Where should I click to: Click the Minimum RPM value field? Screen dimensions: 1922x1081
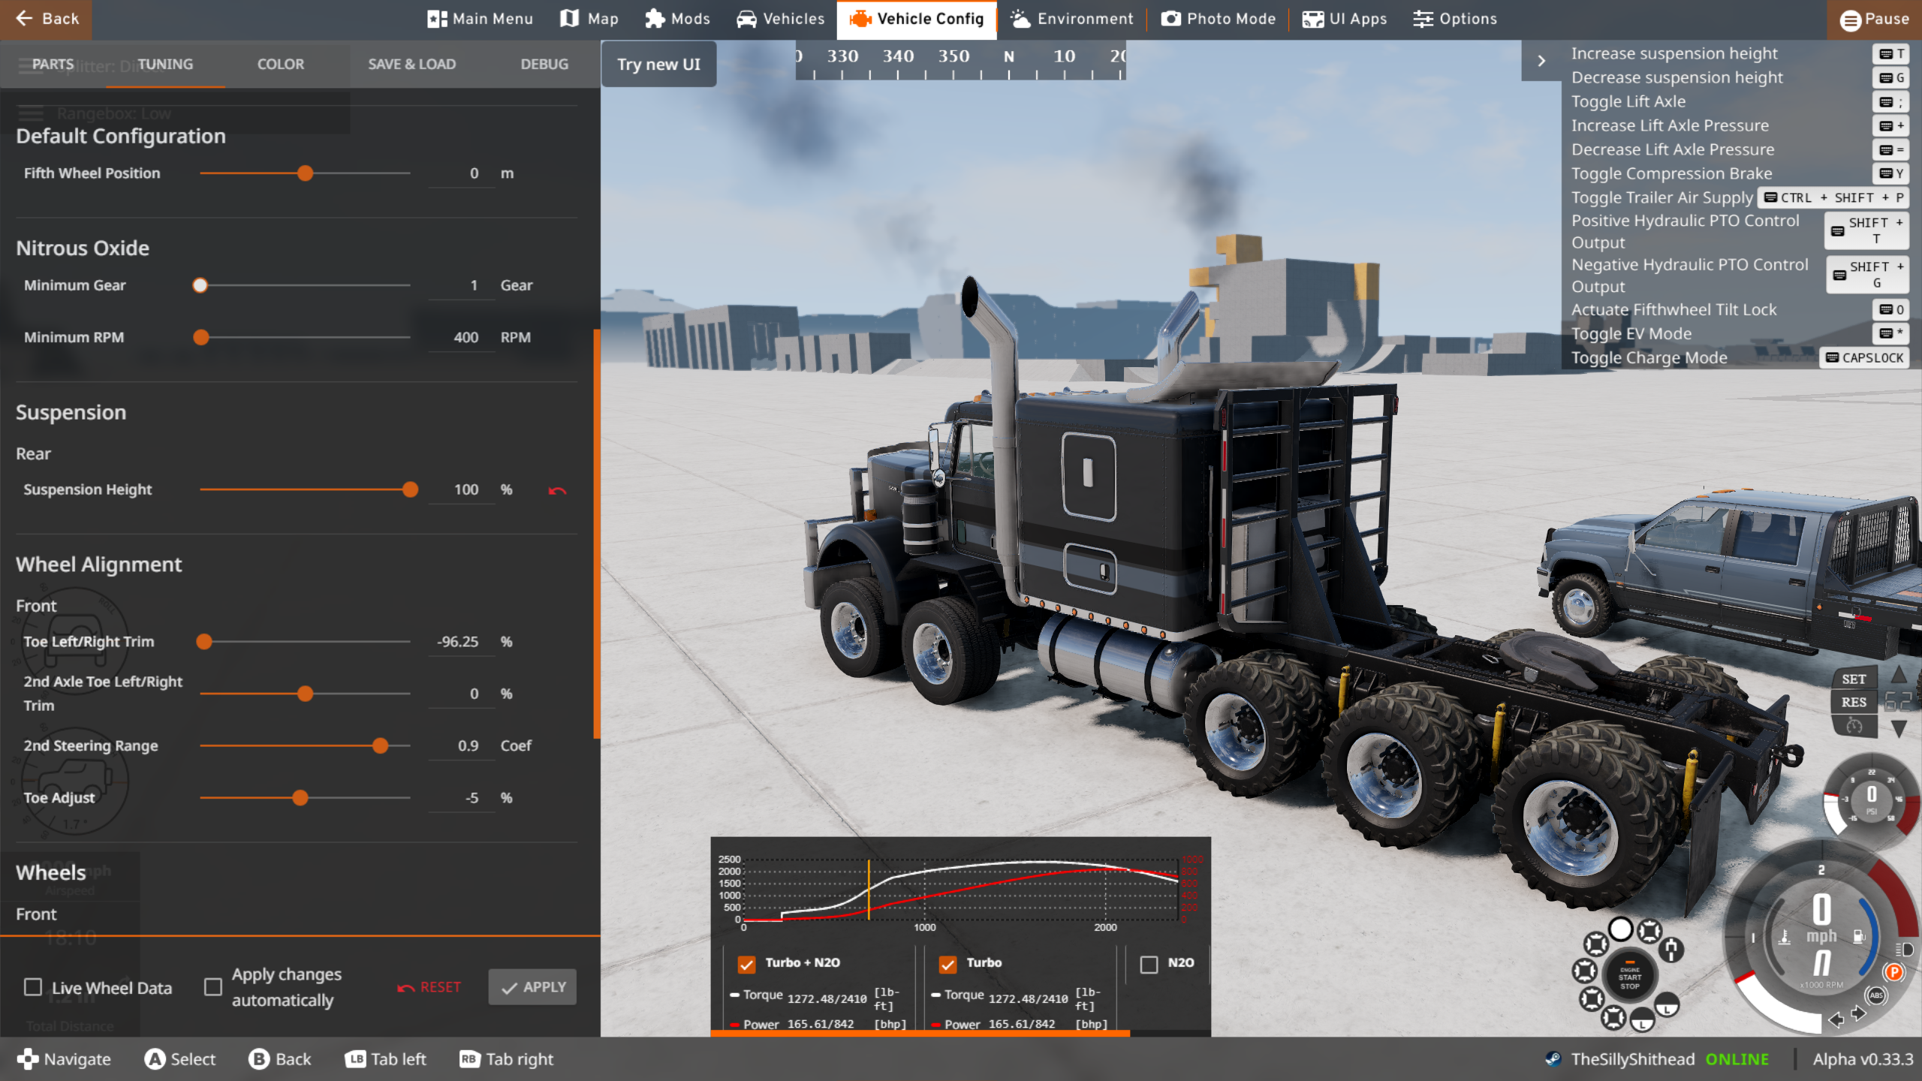[461, 338]
